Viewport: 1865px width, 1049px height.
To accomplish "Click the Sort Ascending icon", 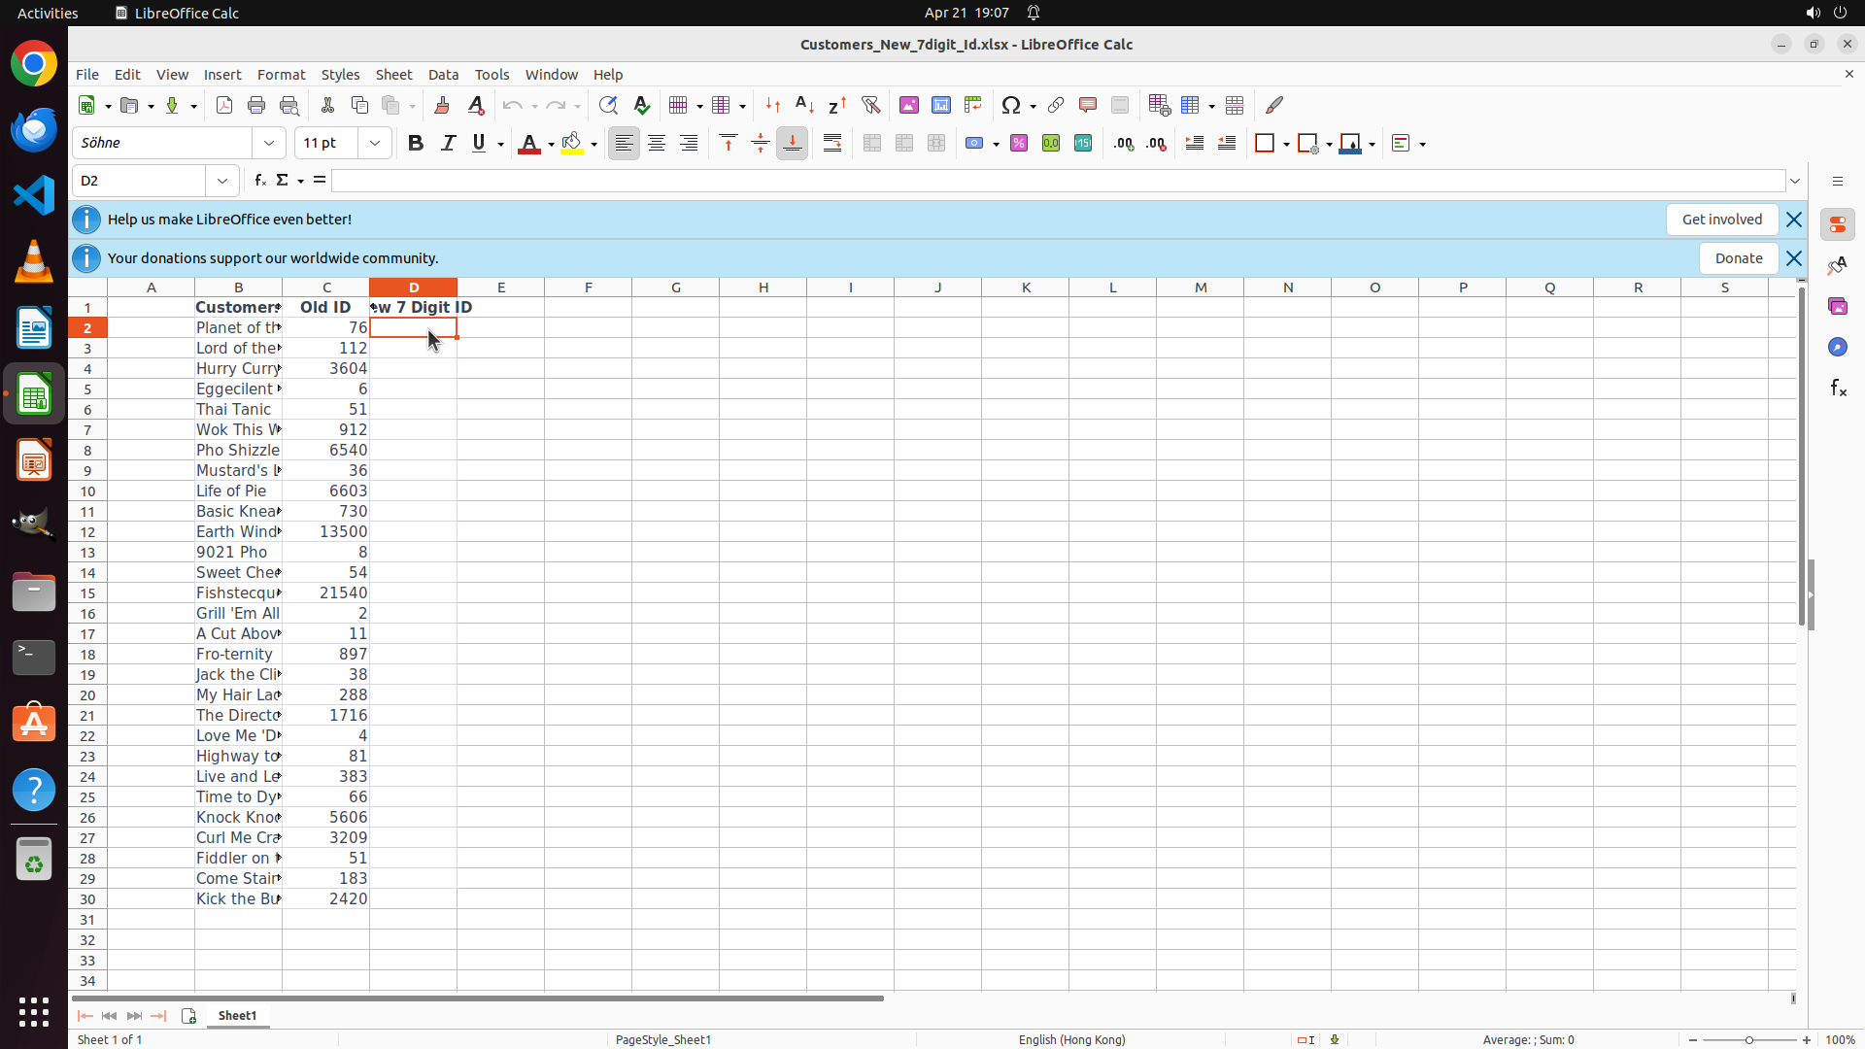I will 804,105.
